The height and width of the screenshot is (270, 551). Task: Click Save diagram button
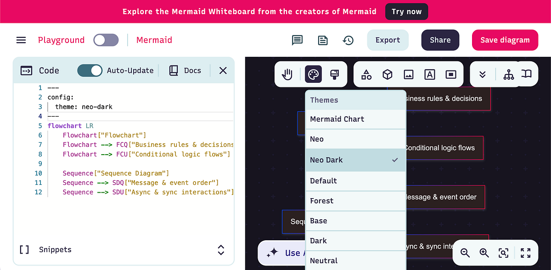point(505,40)
